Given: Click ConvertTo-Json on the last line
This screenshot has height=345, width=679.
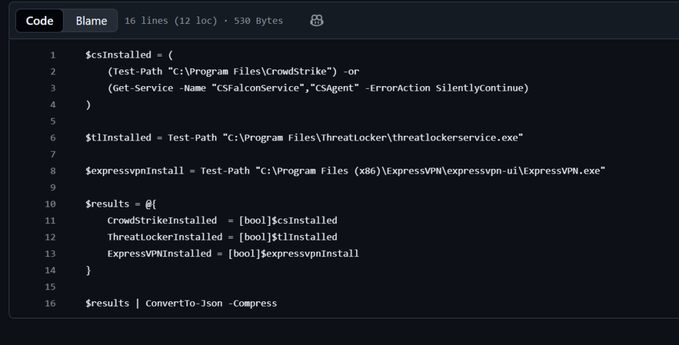Looking at the screenshot, I should [181, 303].
